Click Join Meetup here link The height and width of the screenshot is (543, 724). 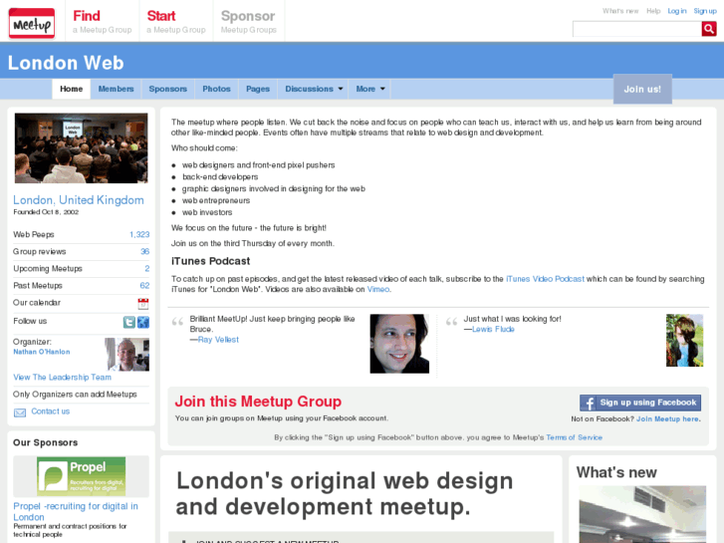(667, 418)
